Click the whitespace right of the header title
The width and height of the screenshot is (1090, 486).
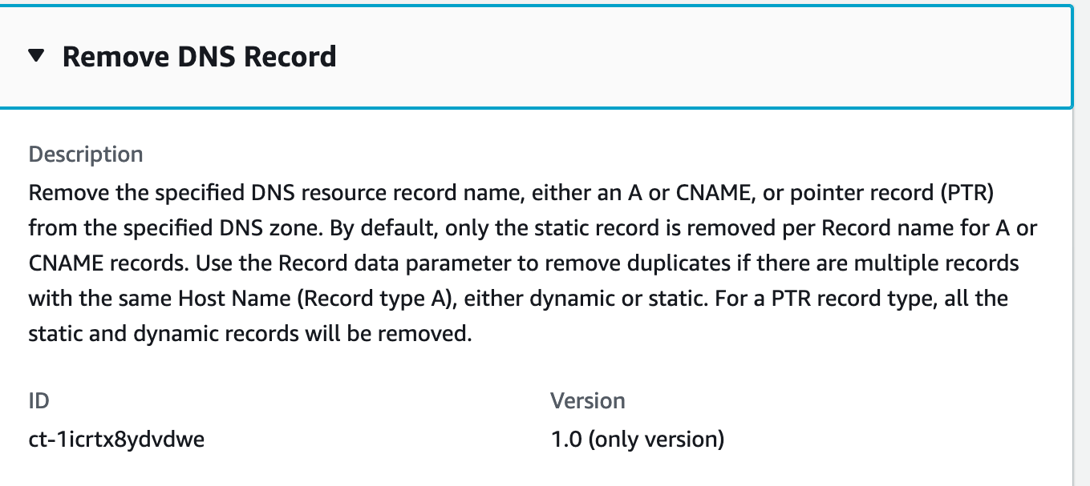[x=642, y=56]
